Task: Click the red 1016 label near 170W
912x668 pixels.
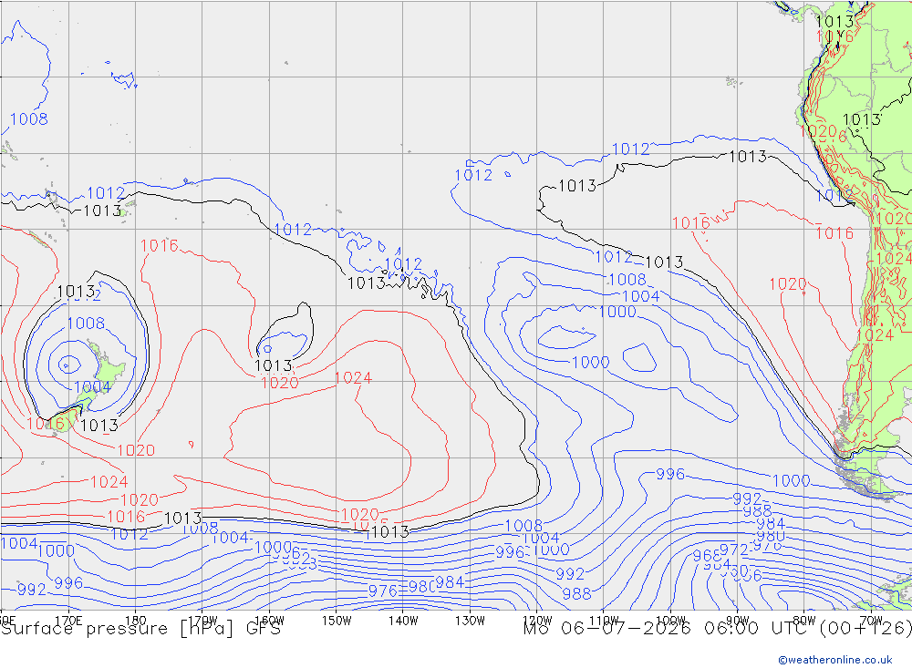Action: 159,246
